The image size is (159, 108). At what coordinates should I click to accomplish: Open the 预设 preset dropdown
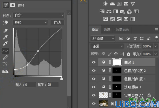pyautogui.click(x=38, y=15)
